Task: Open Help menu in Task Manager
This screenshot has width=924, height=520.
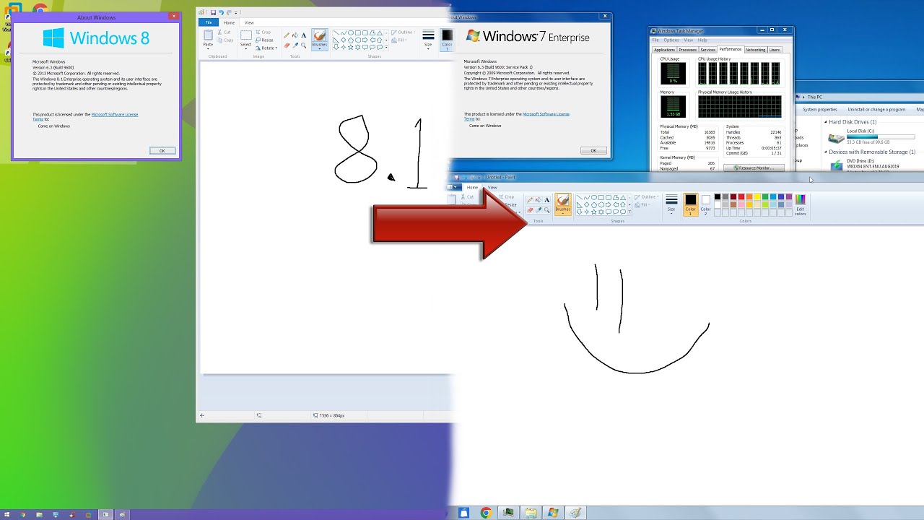Action: [x=702, y=40]
